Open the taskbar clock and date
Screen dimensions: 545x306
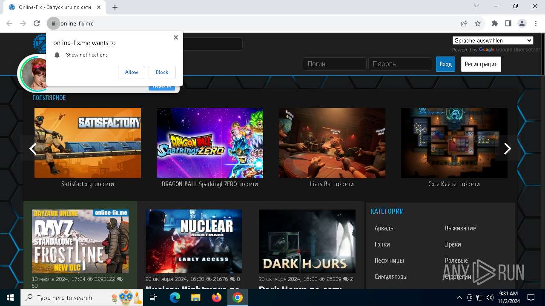click(508, 297)
